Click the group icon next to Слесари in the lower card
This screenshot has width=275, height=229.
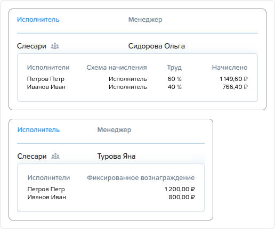pyautogui.click(x=55, y=157)
